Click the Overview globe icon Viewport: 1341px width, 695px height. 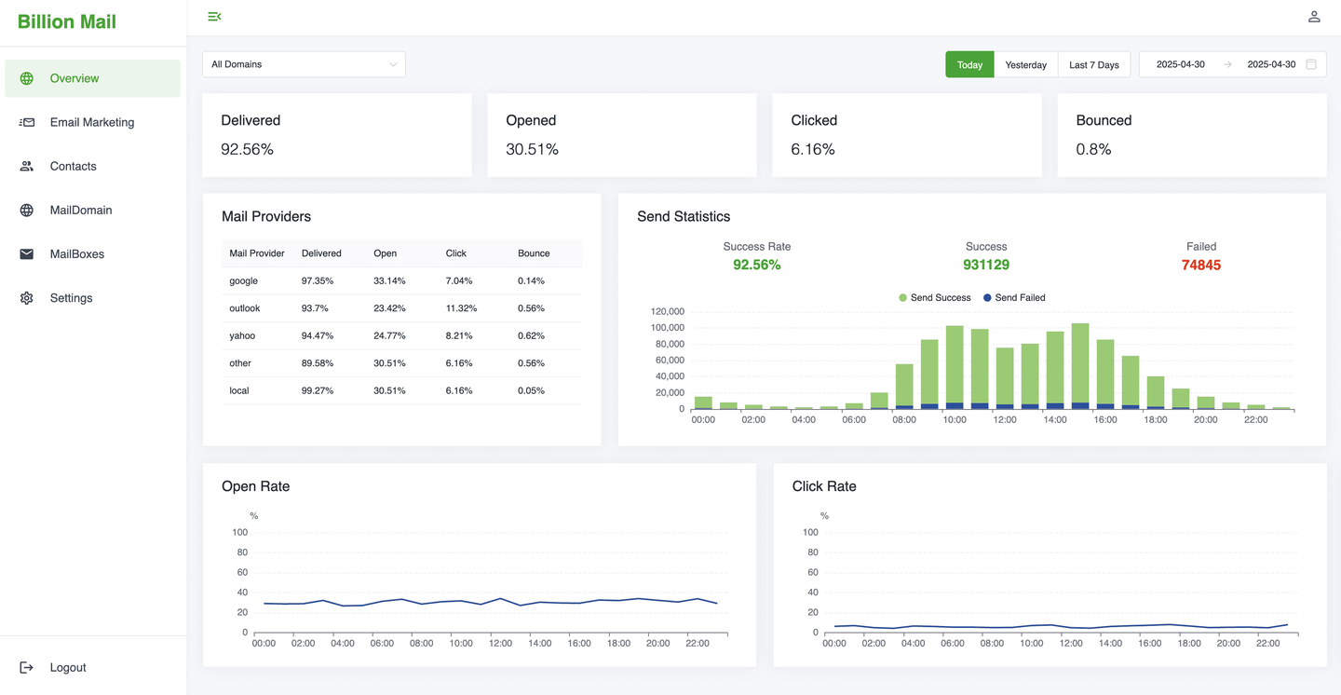(27, 78)
